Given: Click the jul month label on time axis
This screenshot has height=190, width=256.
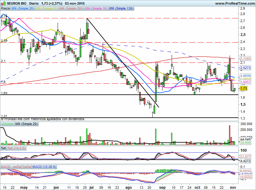Looking at the screenshot, I should [91, 188].
